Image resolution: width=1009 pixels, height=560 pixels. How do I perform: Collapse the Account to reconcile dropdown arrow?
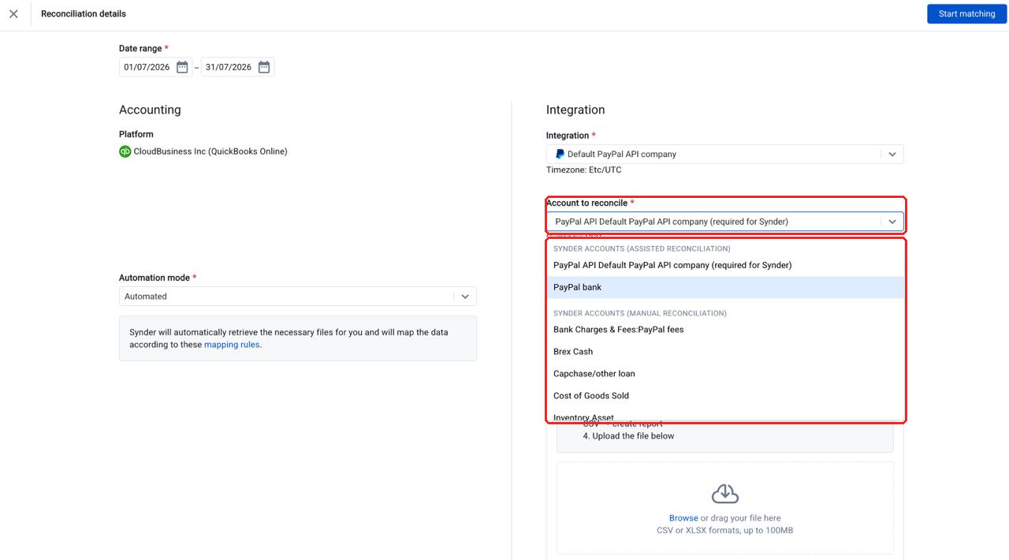[892, 222]
